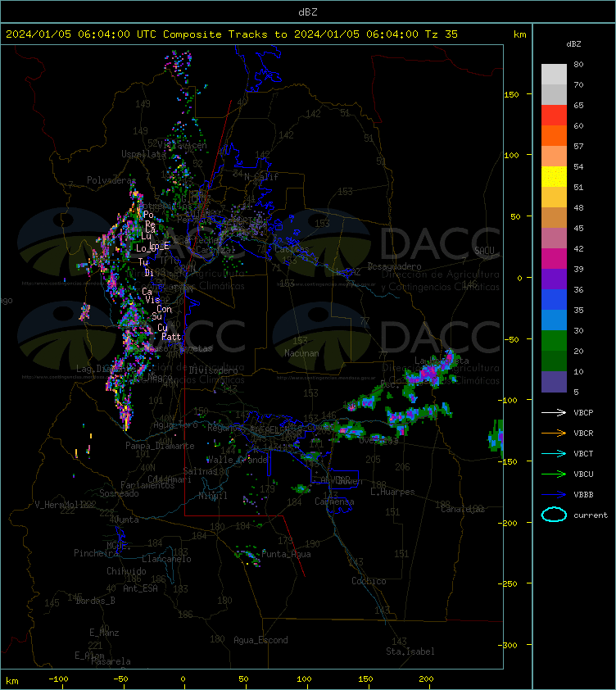This screenshot has width=616, height=690.
Task: Click the 'Polvaderas' map label
Action: (x=110, y=180)
